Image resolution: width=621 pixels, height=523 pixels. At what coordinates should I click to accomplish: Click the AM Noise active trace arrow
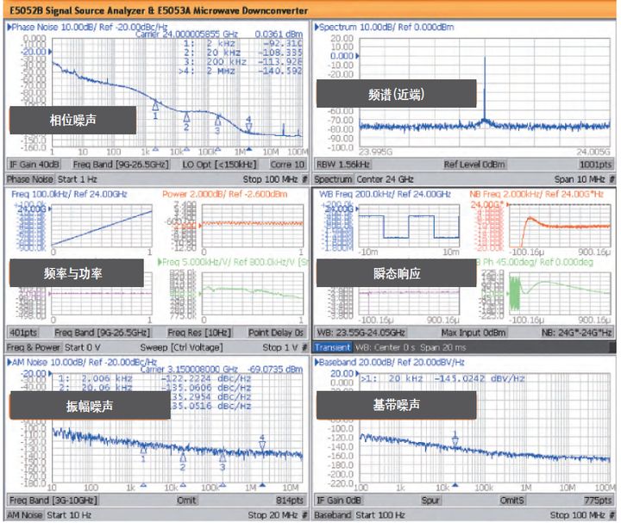click(x=9, y=362)
